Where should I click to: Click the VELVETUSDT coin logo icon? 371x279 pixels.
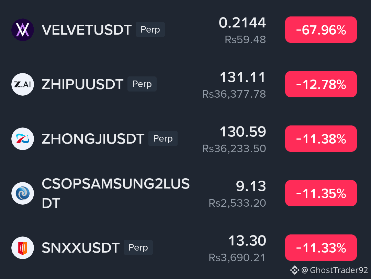click(x=23, y=30)
